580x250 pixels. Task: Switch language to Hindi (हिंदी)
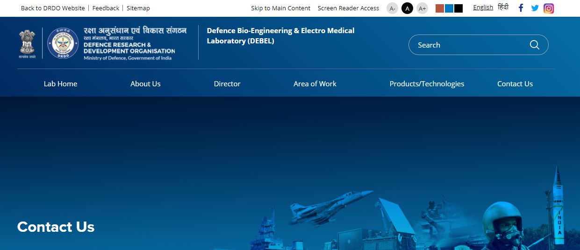click(503, 7)
